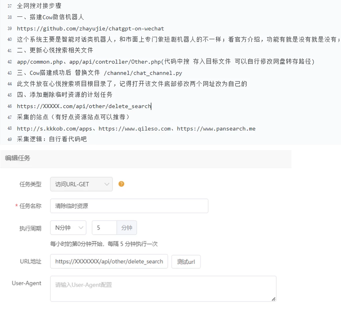
Task: Click line number 37 in the gutter
Action: point(10,7)
